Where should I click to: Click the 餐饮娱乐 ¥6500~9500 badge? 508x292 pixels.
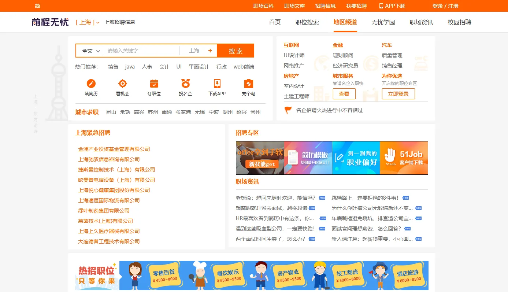(x=228, y=275)
